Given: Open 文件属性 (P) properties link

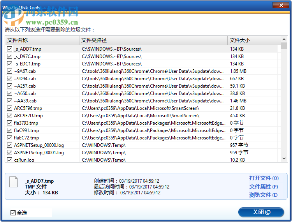Looking at the screenshot, I should 264,187.
